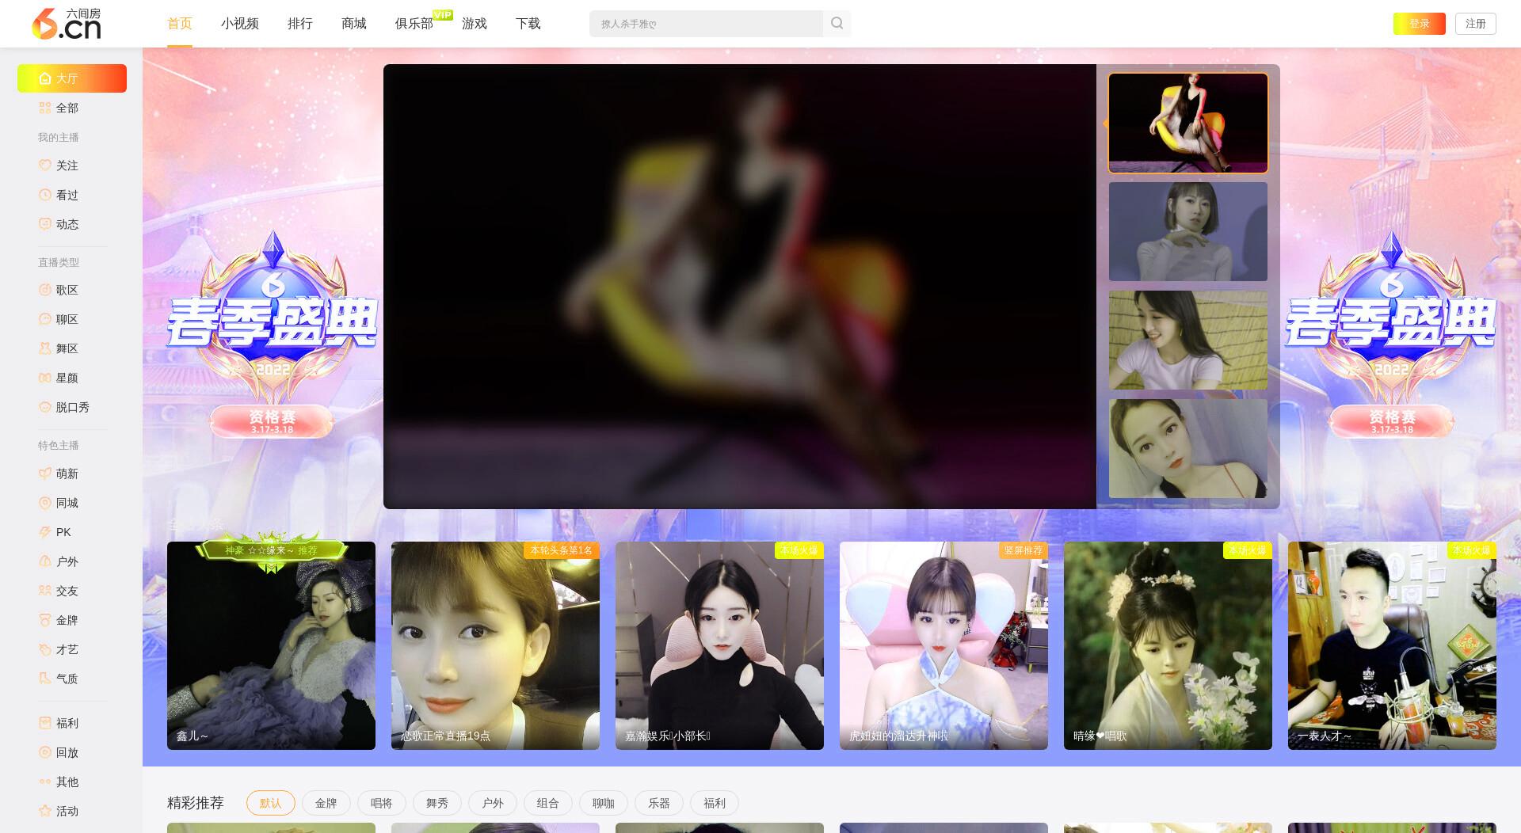Screen dimensions: 1521x833
Task: Select third preview thumbnail with bamboo background
Action: coord(1188,340)
